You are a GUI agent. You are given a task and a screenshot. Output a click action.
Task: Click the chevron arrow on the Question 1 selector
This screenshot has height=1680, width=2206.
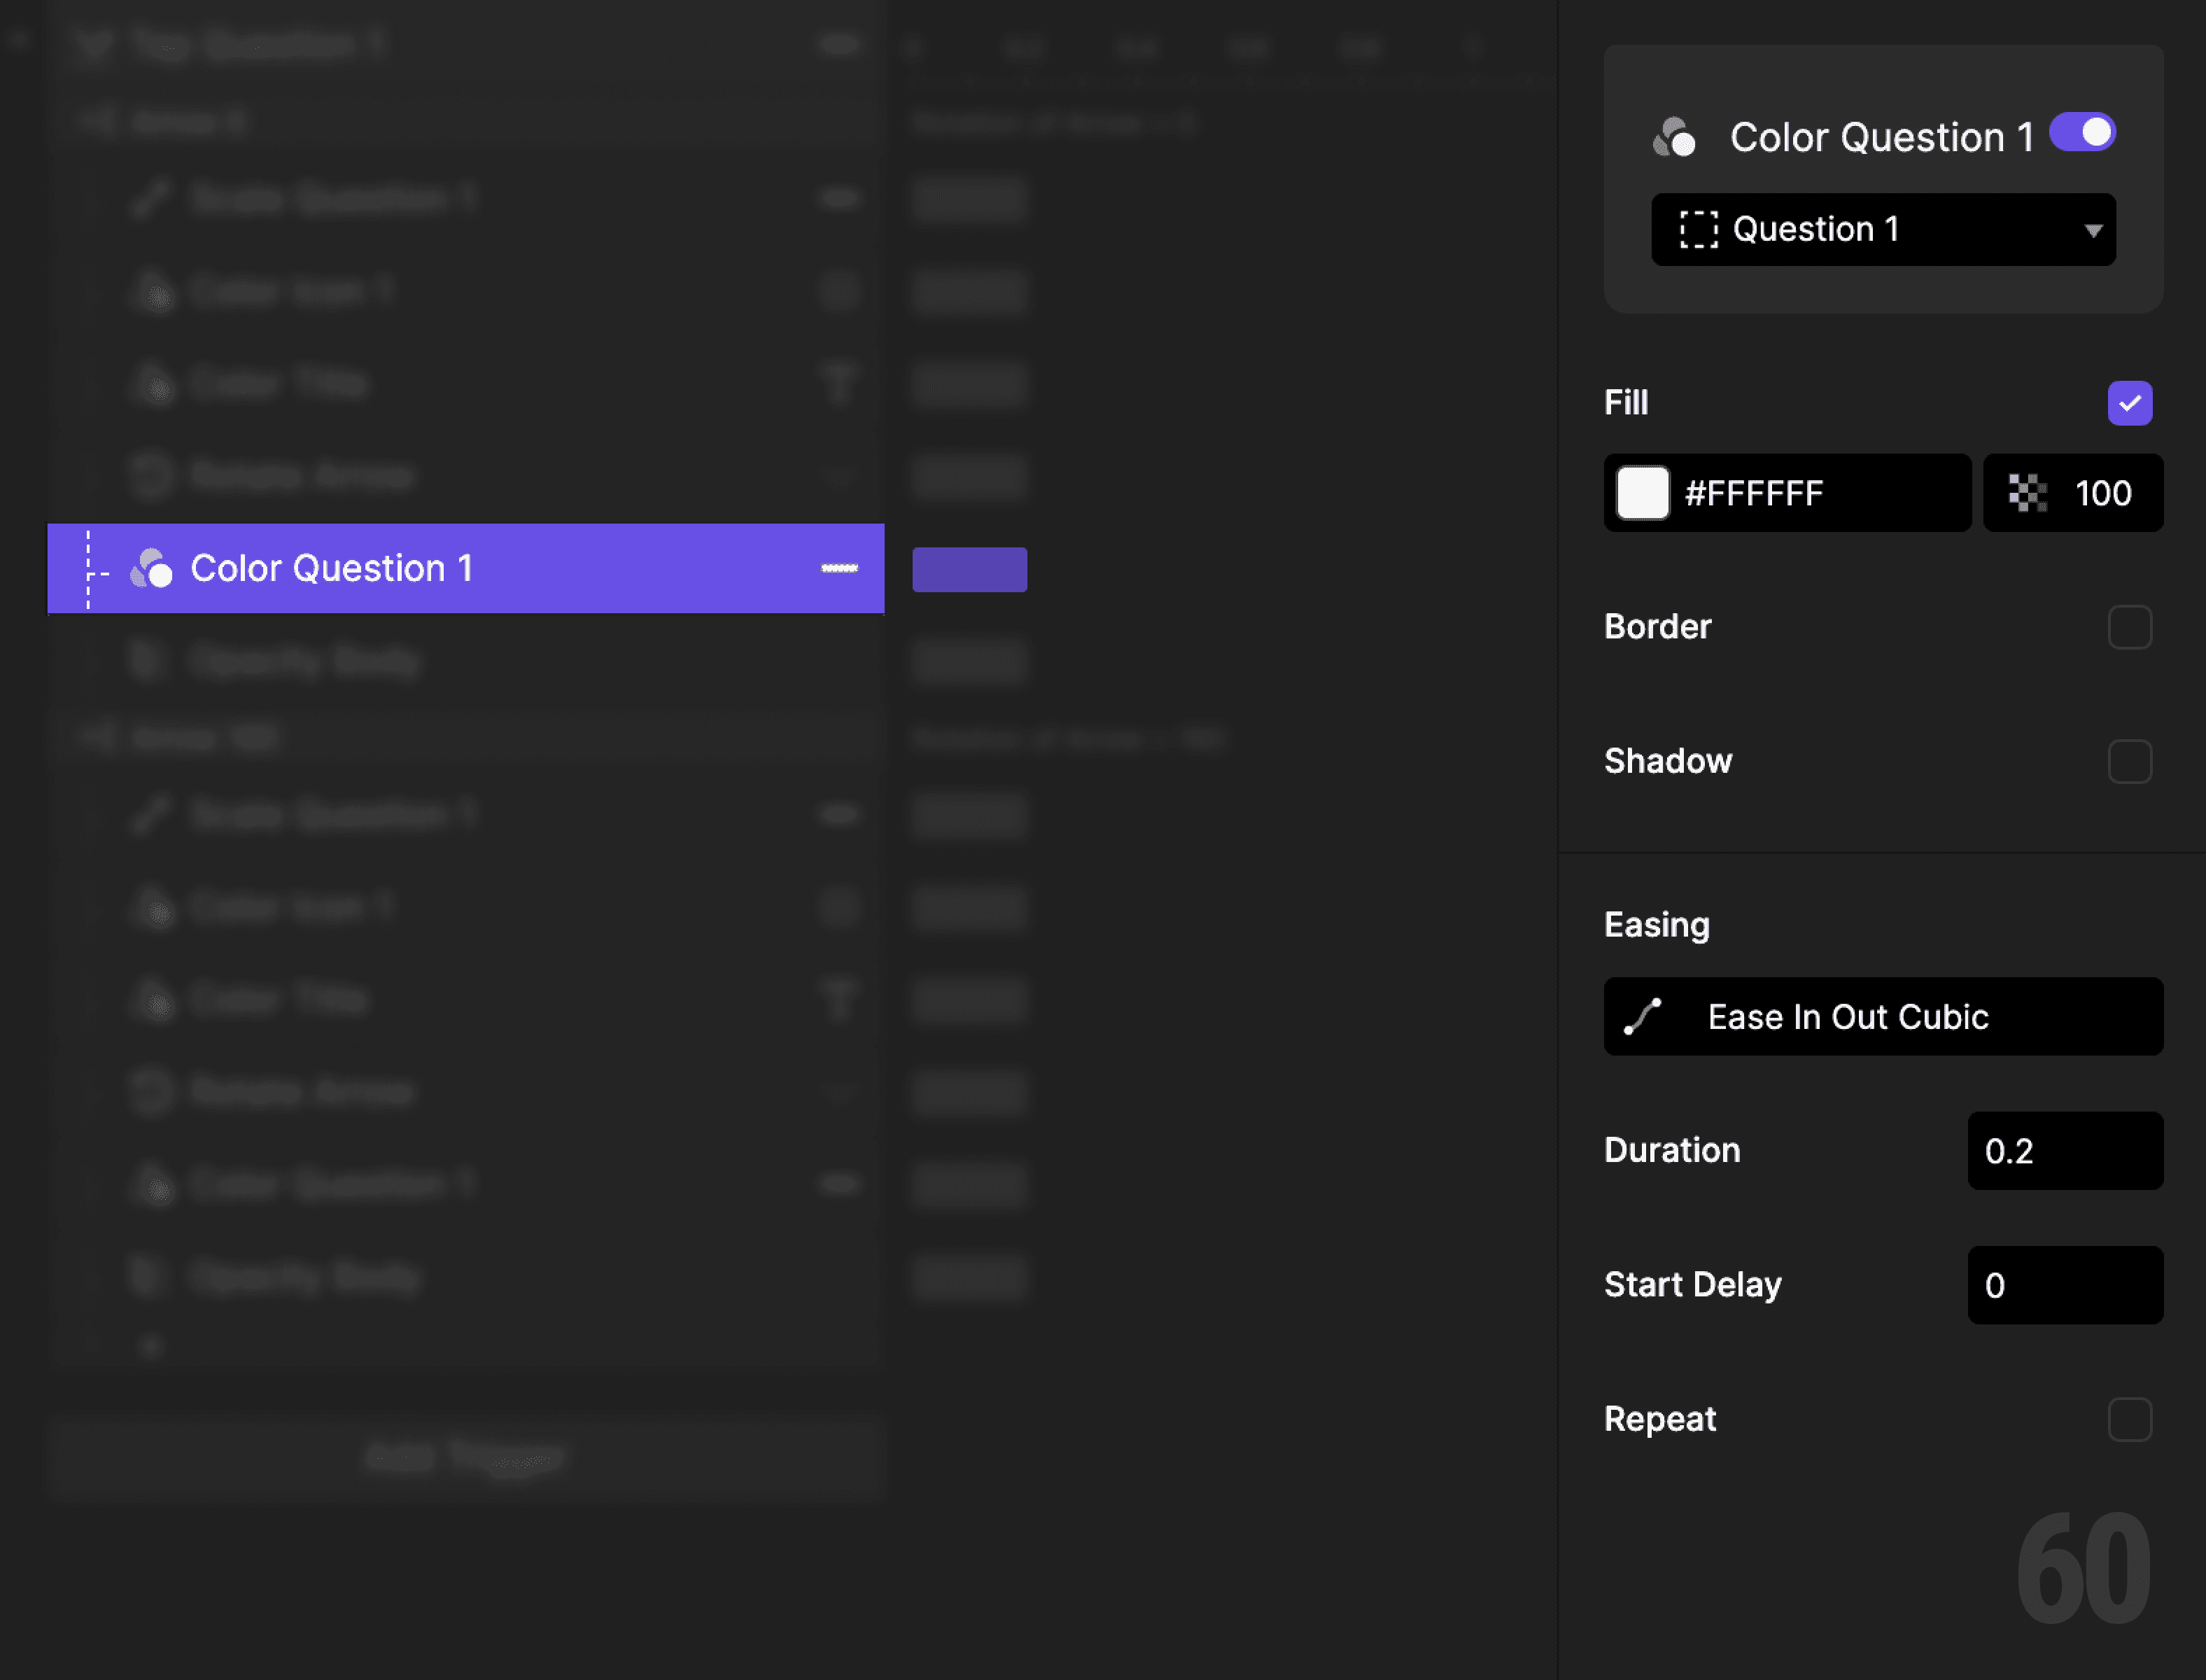(x=2091, y=229)
